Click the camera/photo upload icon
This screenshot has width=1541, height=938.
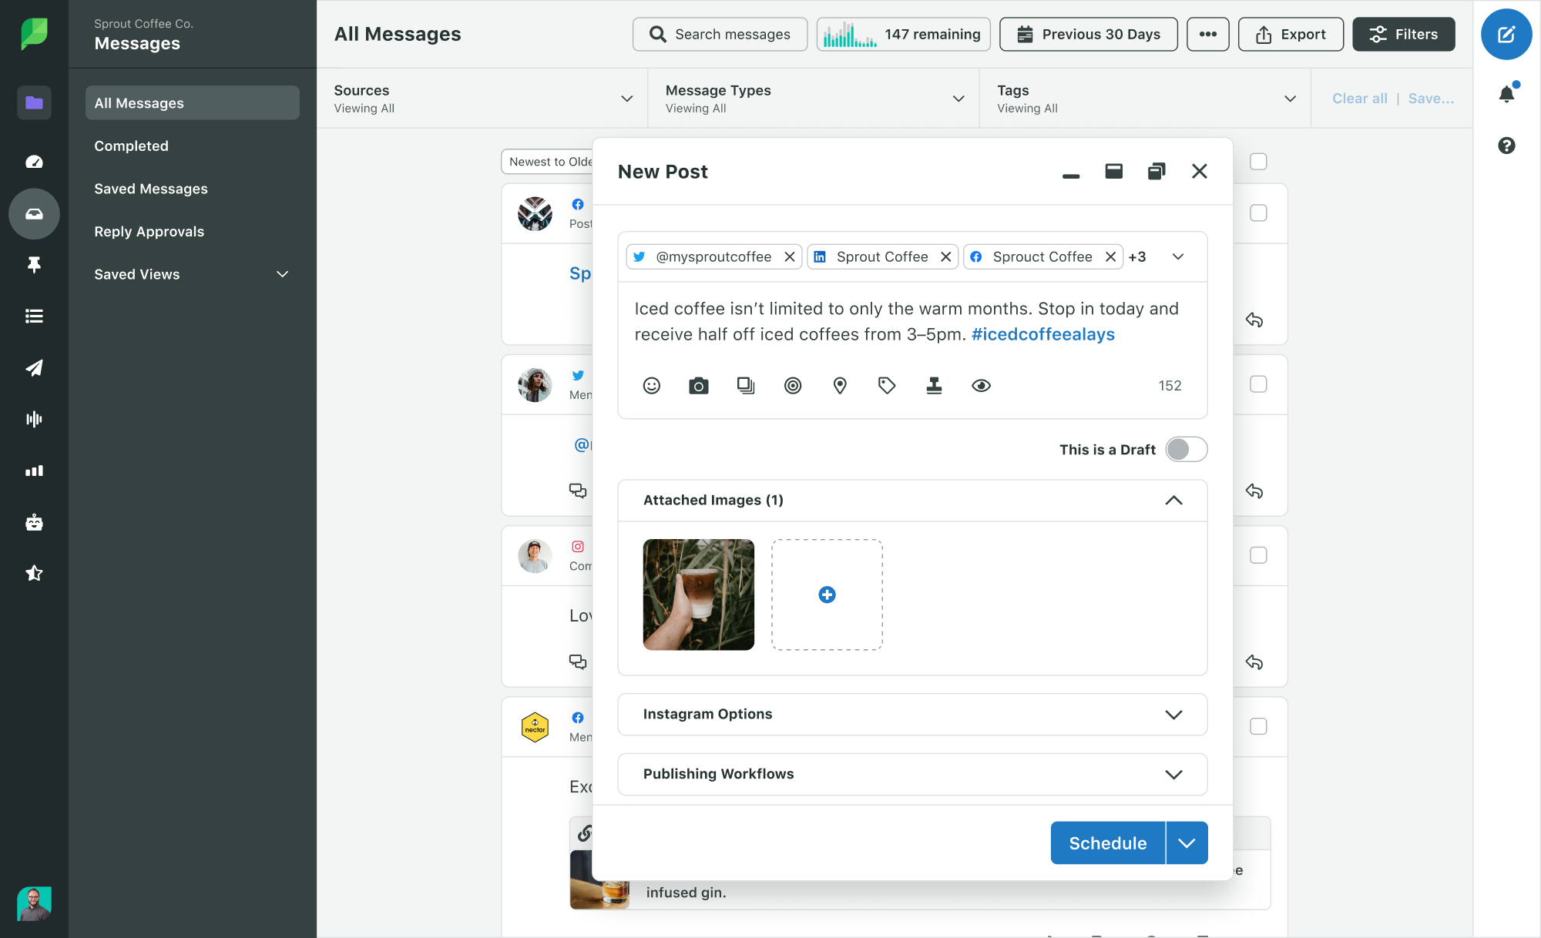click(x=699, y=385)
